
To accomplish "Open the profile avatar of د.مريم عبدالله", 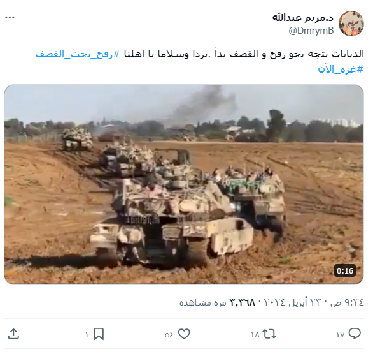I will point(351,24).
